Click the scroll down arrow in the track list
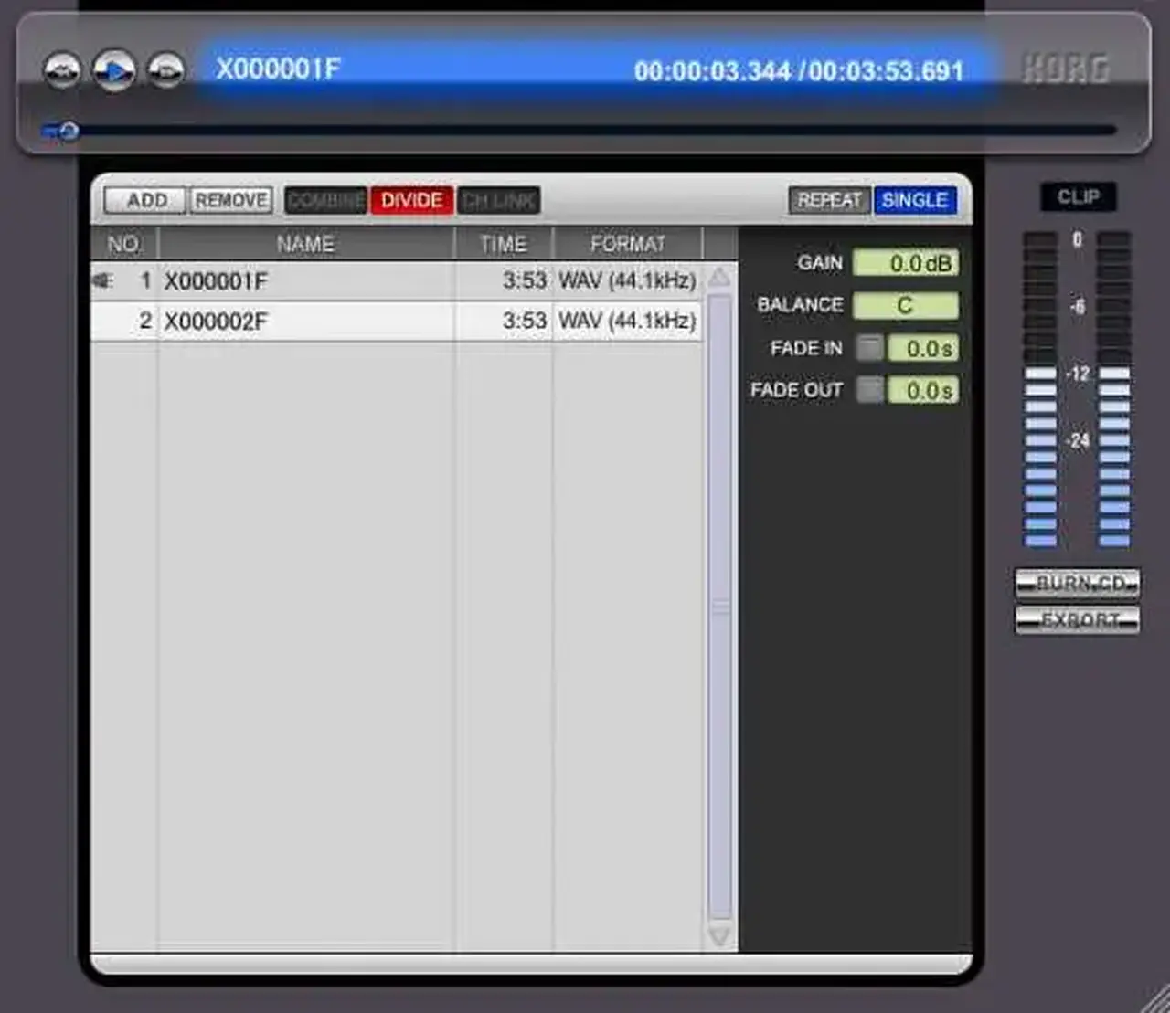 [x=719, y=936]
